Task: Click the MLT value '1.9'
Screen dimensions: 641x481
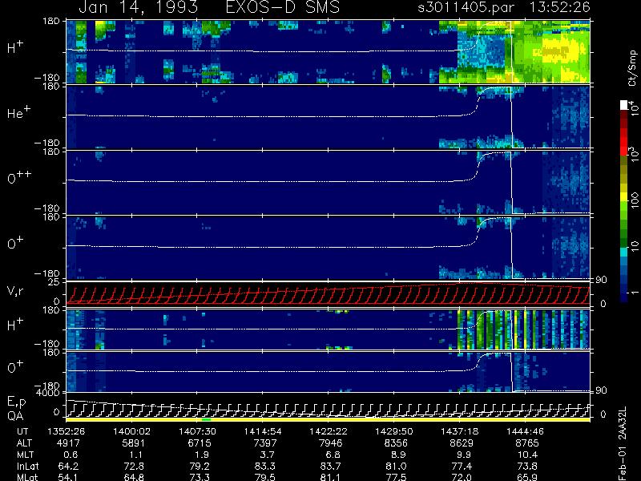Action: tap(202, 455)
